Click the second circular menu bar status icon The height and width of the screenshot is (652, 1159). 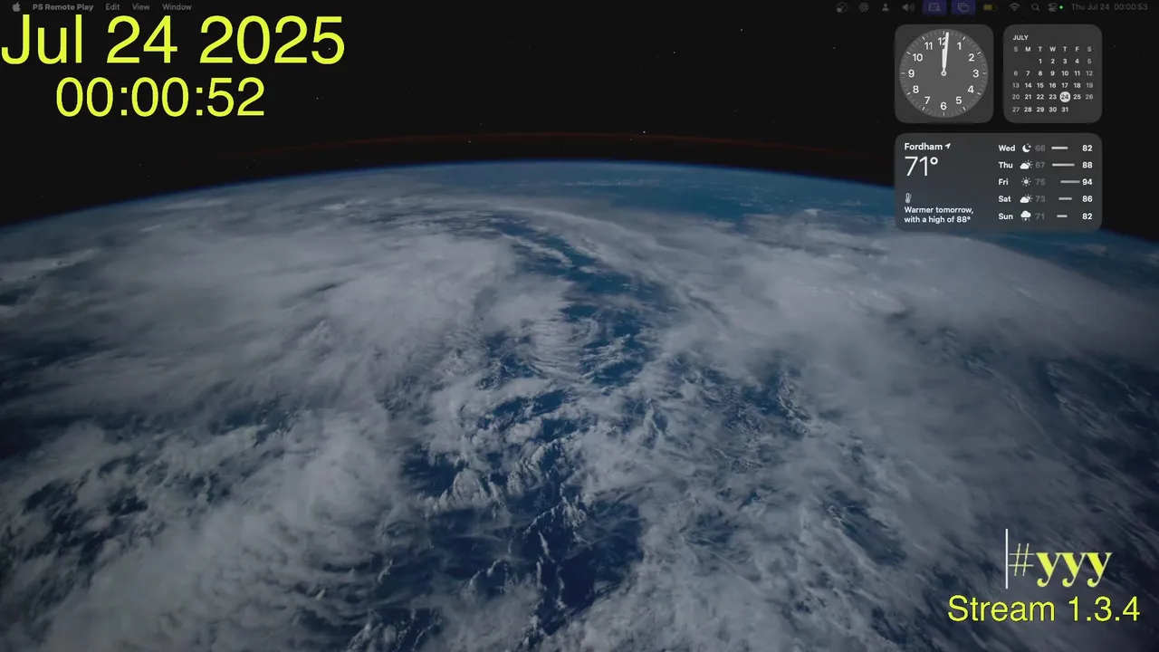(864, 6)
